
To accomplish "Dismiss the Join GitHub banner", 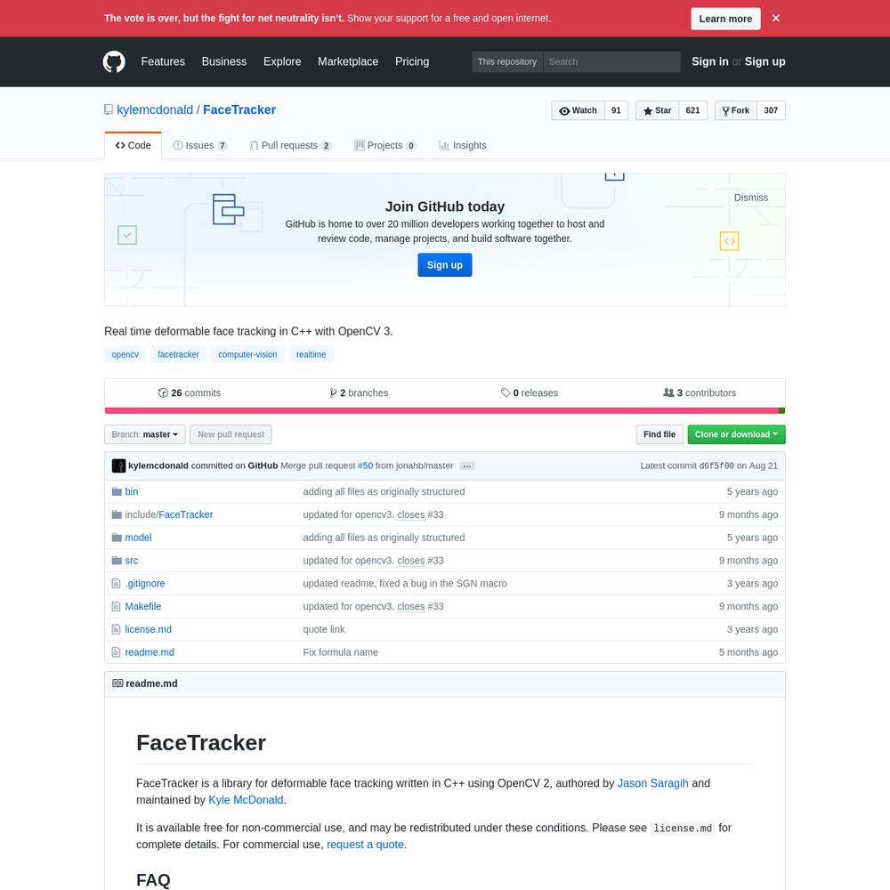I will pos(751,198).
